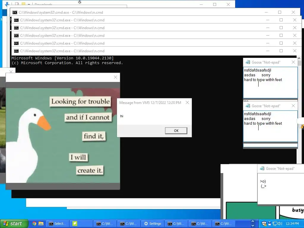Screen dimensions: 304x228
Task: Maximize the Downloads window behind the cmd windows
Action: coord(215,4)
